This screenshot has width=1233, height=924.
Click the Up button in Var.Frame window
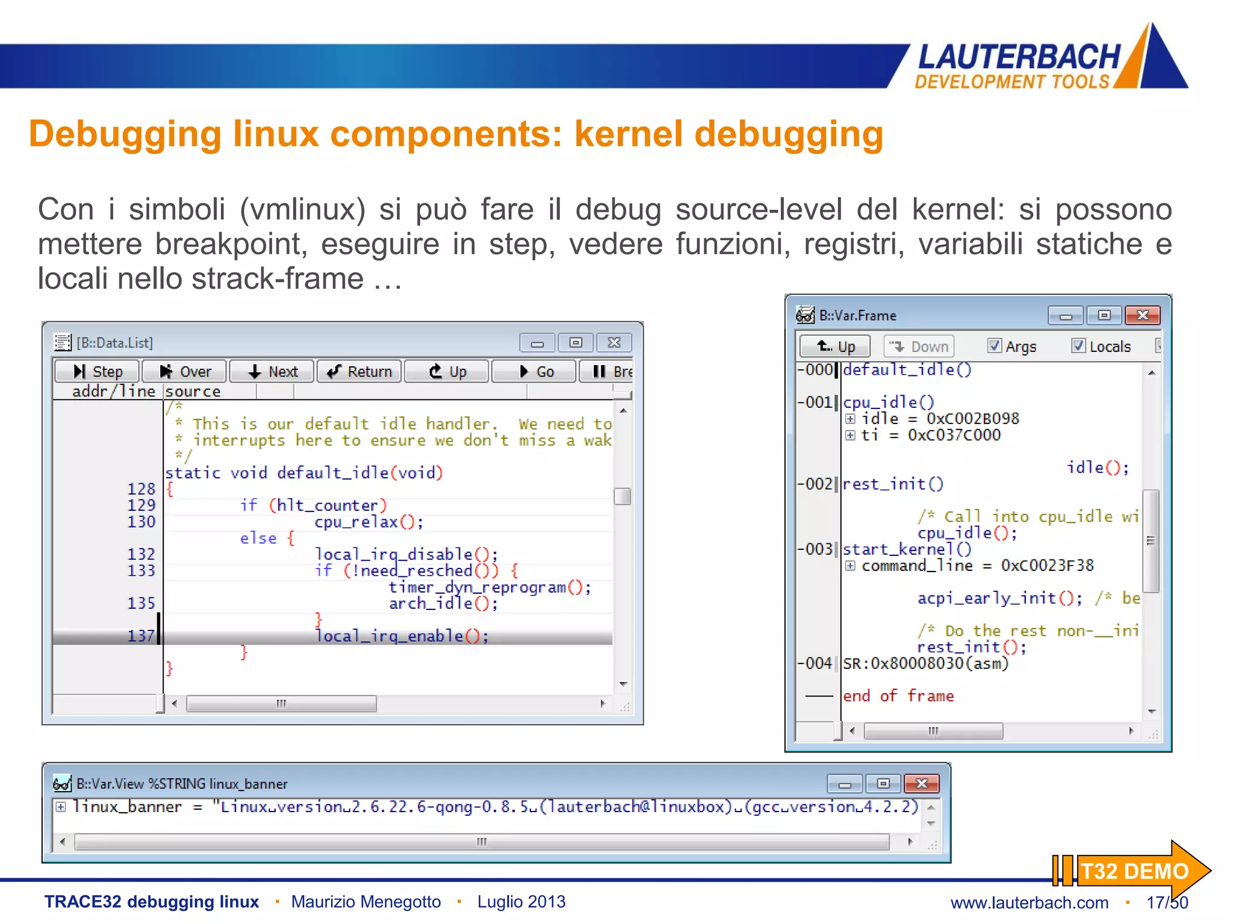pyautogui.click(x=835, y=346)
